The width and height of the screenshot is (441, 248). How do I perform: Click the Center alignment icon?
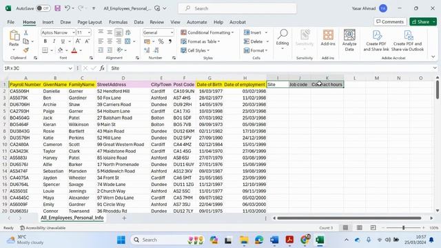(x=110, y=41)
